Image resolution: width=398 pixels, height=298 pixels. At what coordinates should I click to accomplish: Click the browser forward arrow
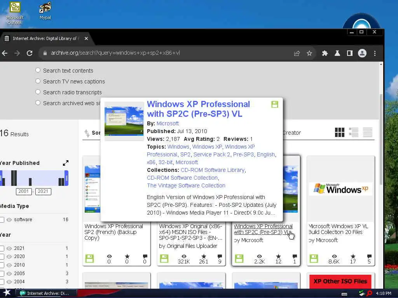pos(17,53)
